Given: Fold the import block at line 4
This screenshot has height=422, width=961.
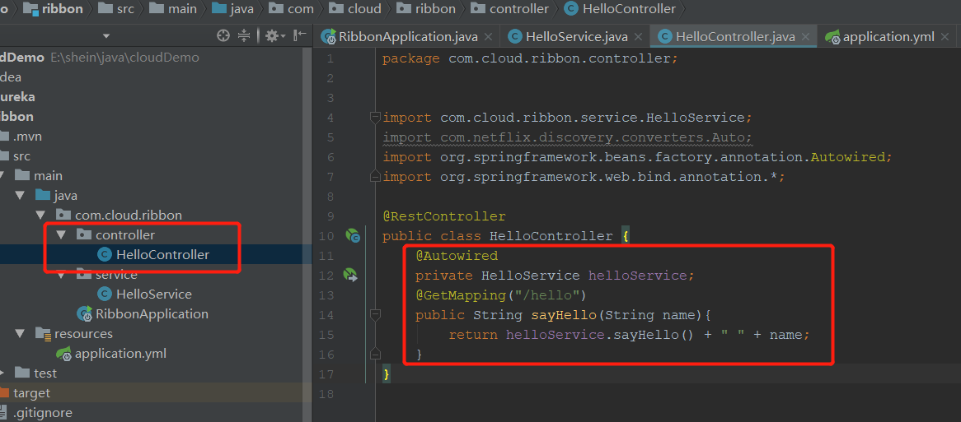Looking at the screenshot, I should click(x=375, y=118).
